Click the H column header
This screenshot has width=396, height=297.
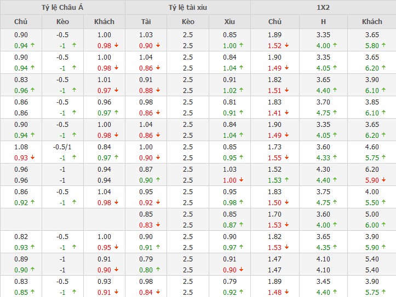pos(323,22)
